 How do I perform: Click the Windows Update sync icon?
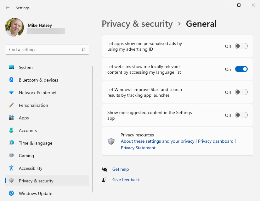pyautogui.click(x=11, y=193)
